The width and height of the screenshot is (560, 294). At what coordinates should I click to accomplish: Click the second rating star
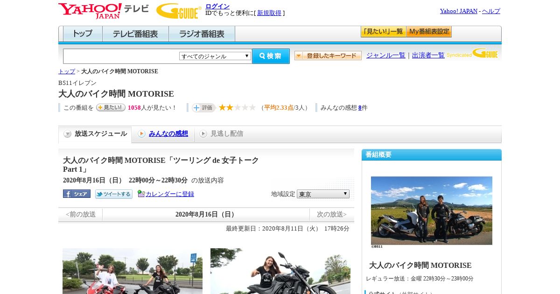tap(230, 107)
